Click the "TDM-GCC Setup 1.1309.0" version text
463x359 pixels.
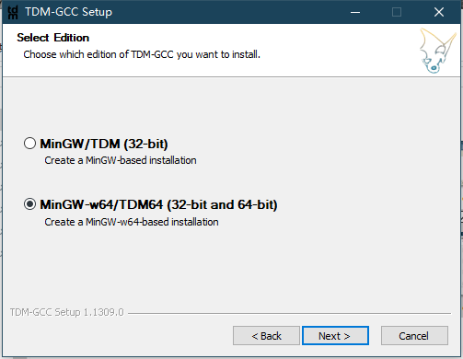(x=67, y=312)
